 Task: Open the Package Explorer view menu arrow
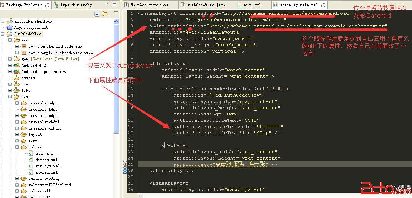(x=116, y=13)
